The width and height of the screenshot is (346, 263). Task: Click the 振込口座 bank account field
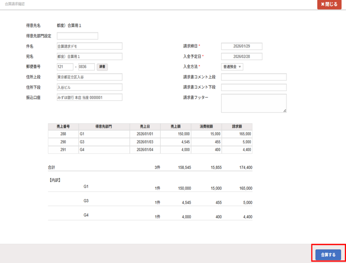(x=90, y=97)
